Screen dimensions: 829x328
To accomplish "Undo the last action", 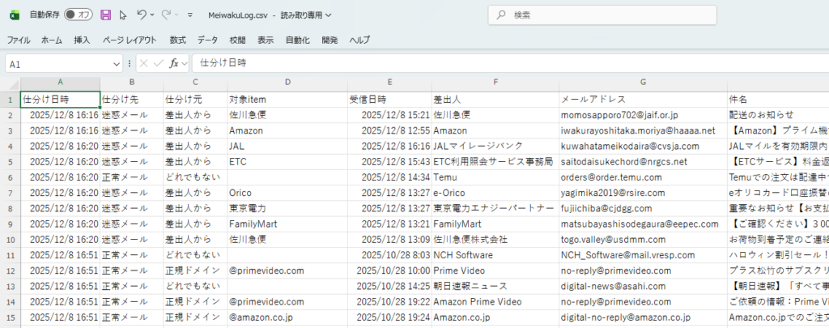I will tap(141, 15).
